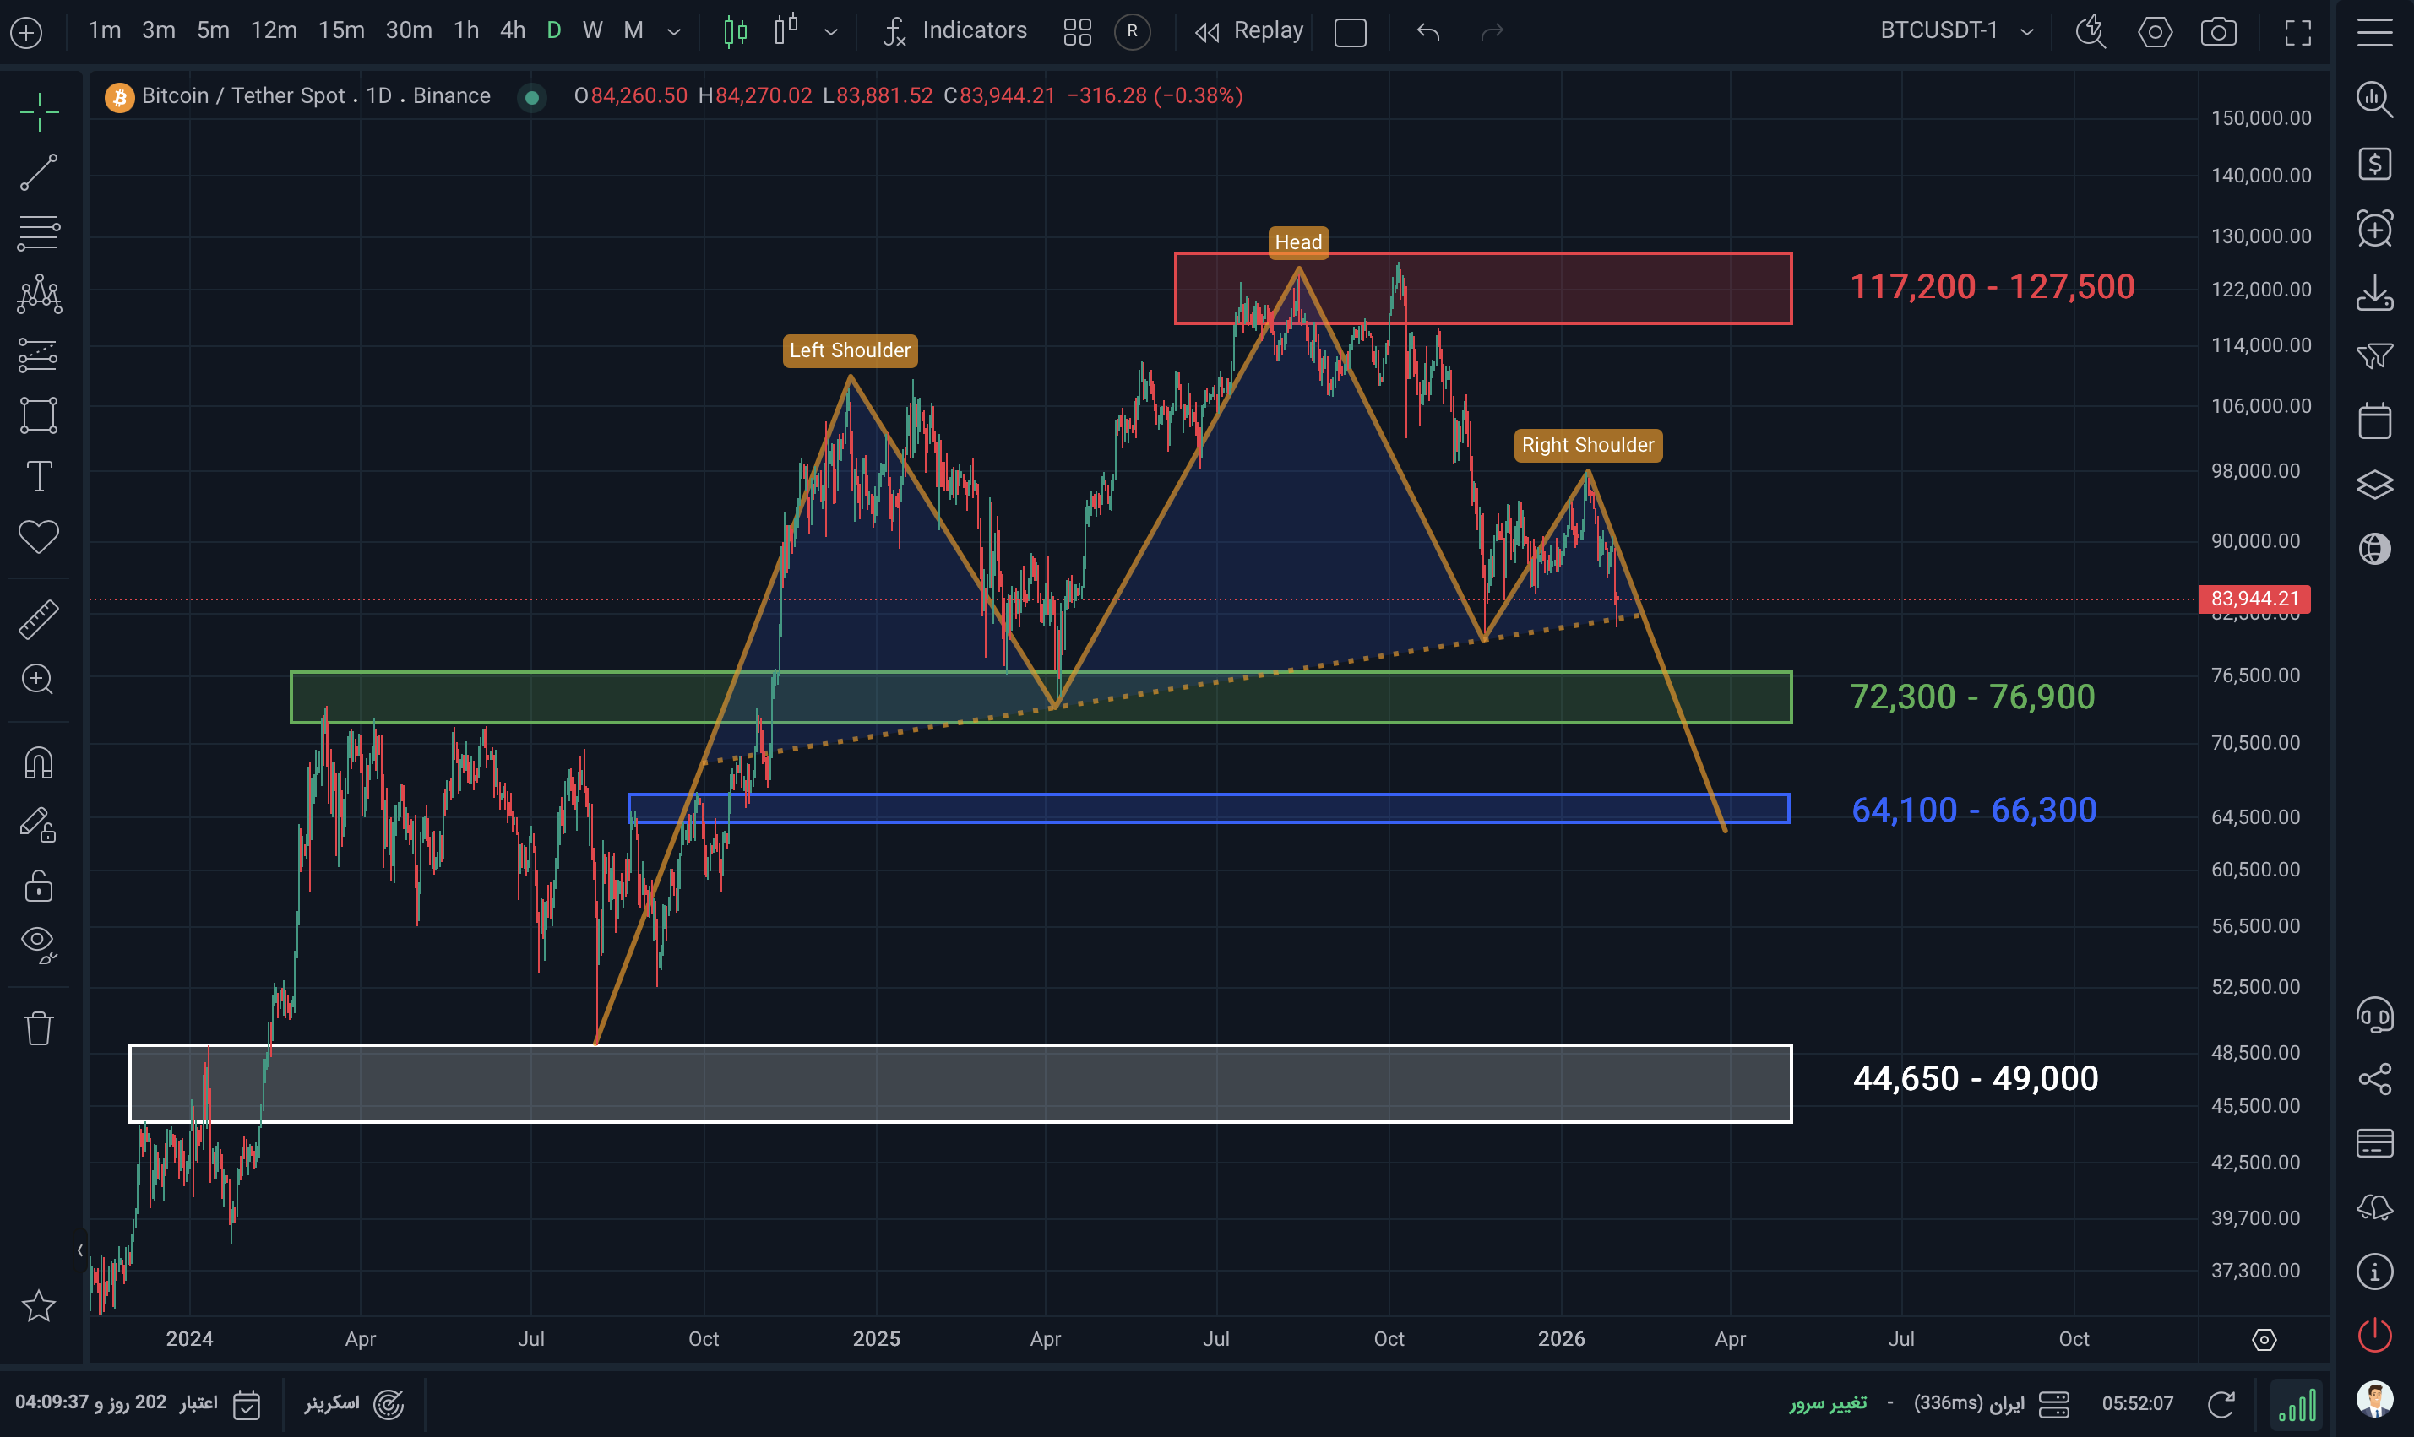Pick the ruler measure tool
This screenshot has height=1437, width=2414.
coord(39,620)
